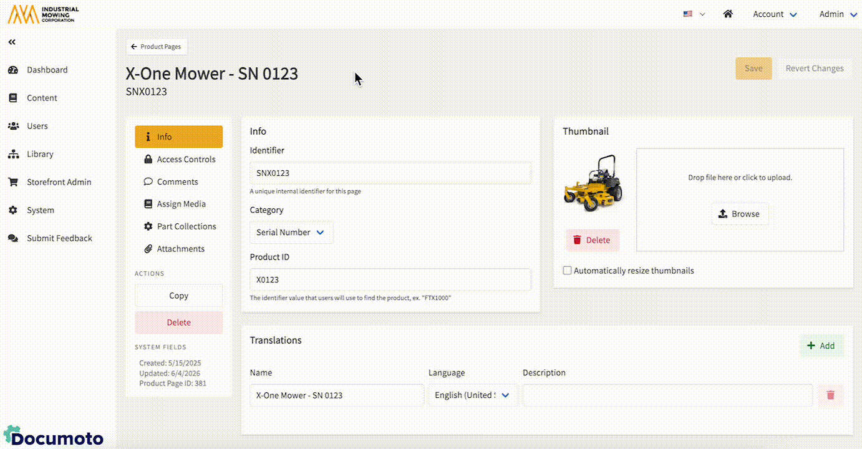Open the Assign Media tab

click(178, 204)
